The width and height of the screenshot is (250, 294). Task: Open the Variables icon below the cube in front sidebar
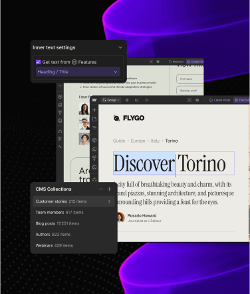(x=94, y=149)
